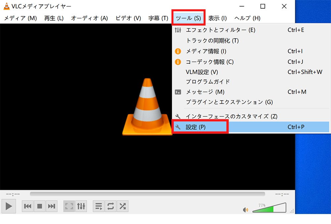Close the VLC window

pos(284,6)
